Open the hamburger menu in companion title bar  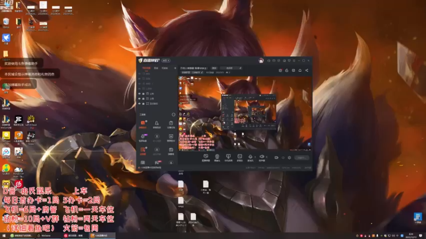point(294,61)
